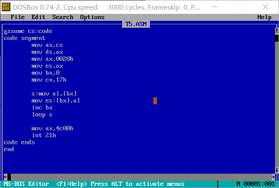Click the 'assume cs:code' line

[x=28, y=31]
